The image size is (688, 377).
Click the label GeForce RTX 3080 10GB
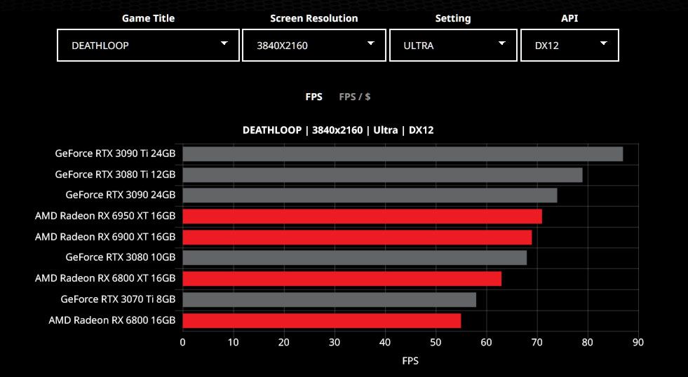120,257
